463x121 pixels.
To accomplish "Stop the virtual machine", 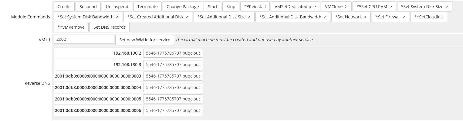I will point(231,7).
